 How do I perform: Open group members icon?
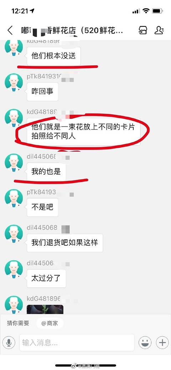point(160,30)
